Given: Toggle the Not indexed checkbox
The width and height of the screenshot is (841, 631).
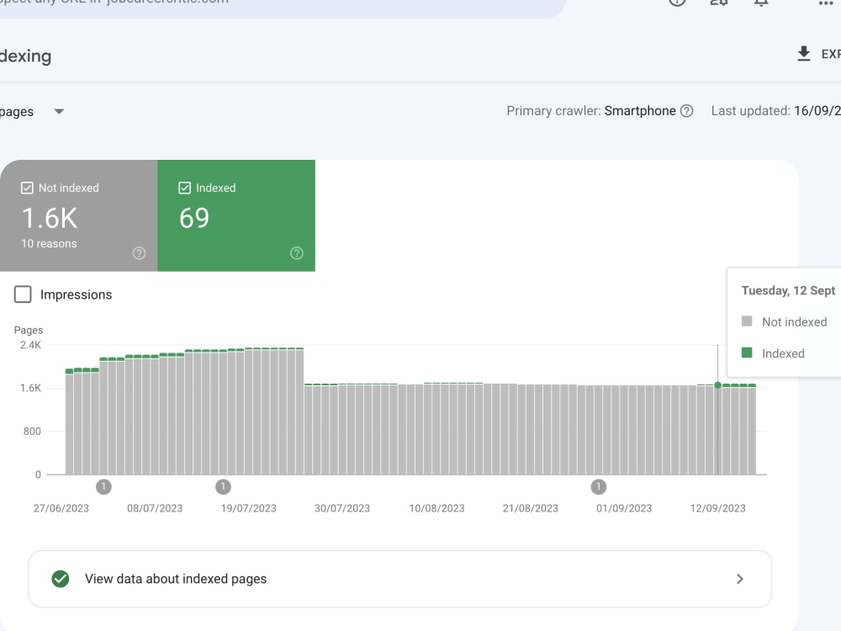Looking at the screenshot, I should 27,188.
